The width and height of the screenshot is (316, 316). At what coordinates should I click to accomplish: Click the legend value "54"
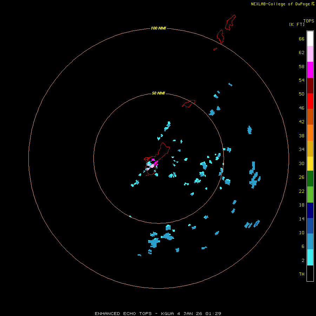[x=302, y=80]
